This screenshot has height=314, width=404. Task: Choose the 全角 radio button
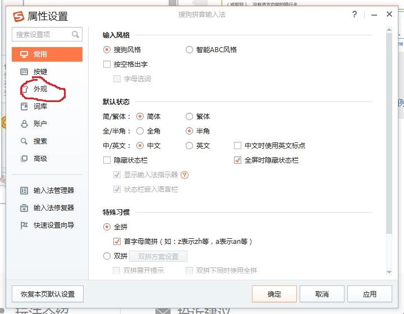[x=140, y=131]
